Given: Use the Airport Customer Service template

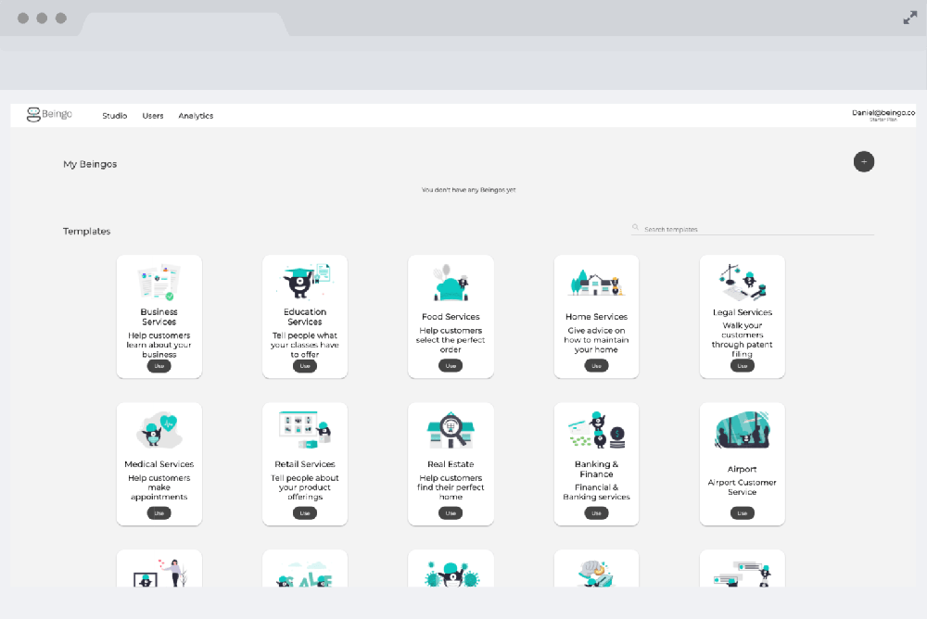Looking at the screenshot, I should [x=742, y=512].
